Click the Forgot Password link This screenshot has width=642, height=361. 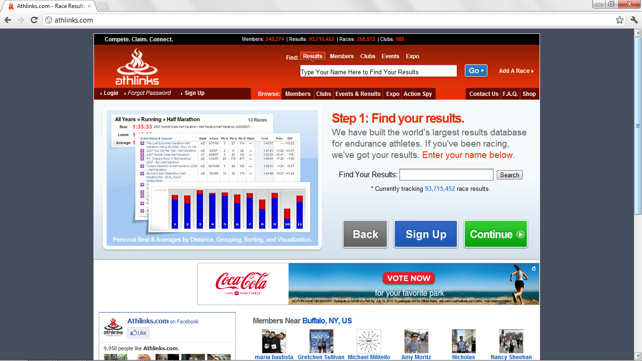[x=149, y=93]
